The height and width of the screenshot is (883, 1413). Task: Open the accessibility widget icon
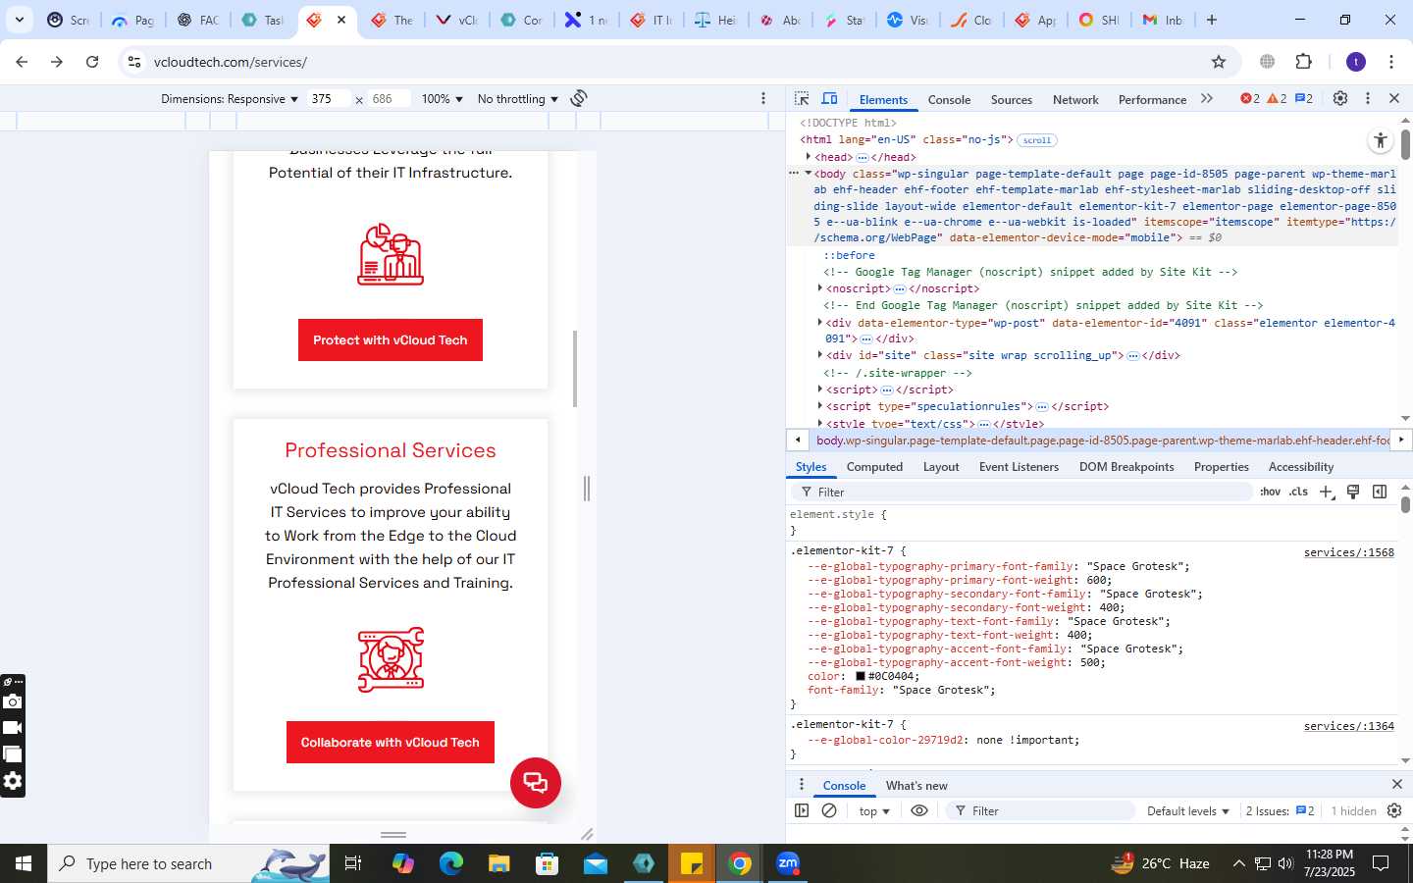(x=1381, y=140)
